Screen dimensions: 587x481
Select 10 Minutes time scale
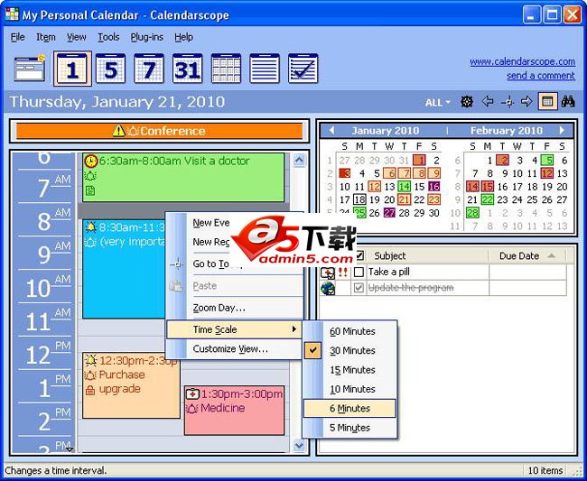352,389
